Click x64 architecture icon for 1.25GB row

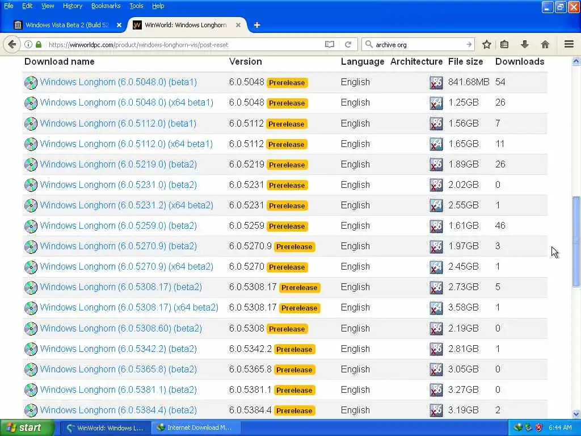[436, 103]
